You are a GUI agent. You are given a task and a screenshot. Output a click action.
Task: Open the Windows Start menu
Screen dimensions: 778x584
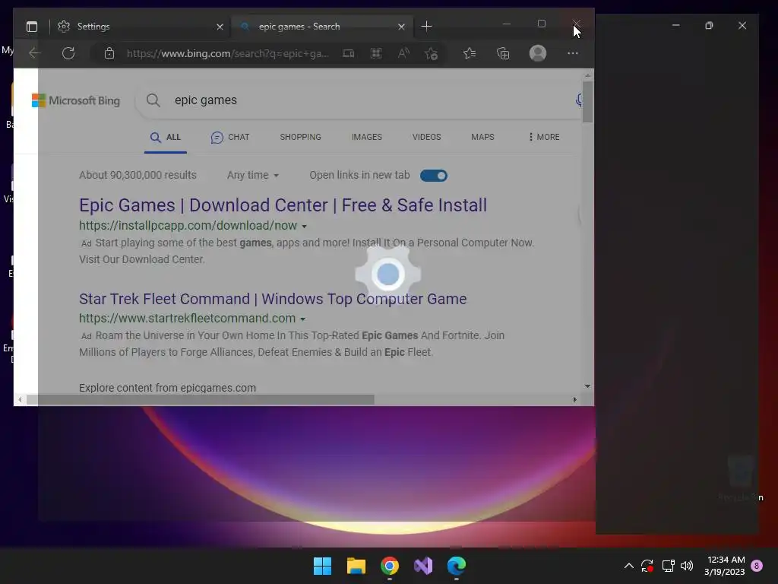tap(322, 566)
